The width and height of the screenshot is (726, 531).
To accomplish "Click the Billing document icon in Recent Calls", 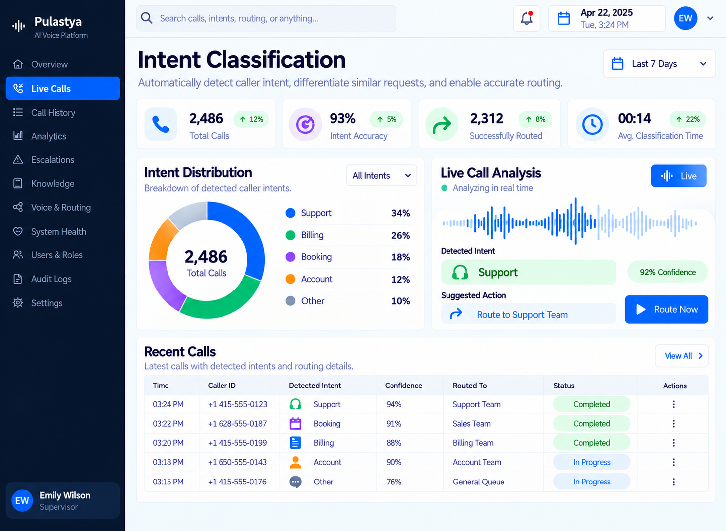I will [x=295, y=443].
